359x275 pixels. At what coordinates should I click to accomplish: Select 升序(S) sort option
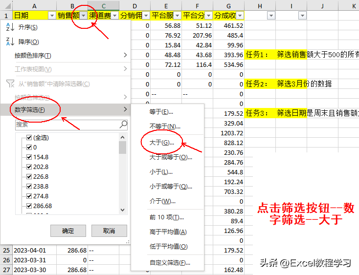[66, 27]
